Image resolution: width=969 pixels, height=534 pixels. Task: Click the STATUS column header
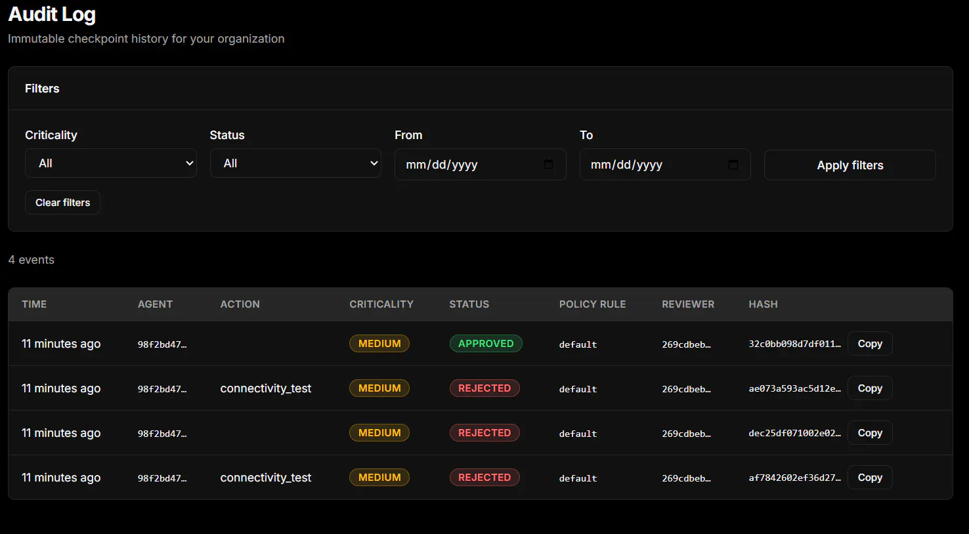[x=469, y=304]
